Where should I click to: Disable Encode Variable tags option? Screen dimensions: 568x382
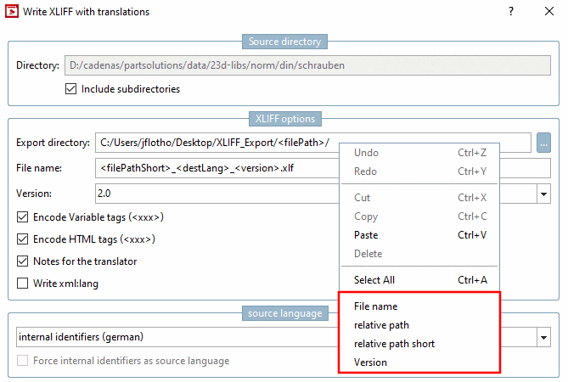[23, 217]
